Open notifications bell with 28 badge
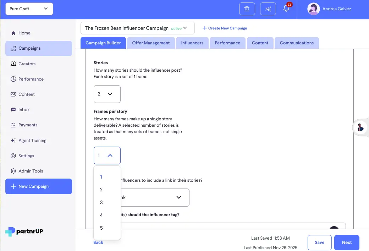The image size is (369, 251). pyautogui.click(x=286, y=9)
